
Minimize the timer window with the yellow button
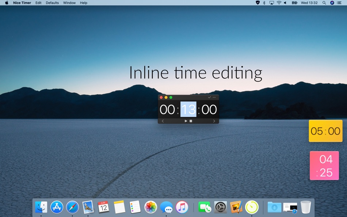pos(166,98)
